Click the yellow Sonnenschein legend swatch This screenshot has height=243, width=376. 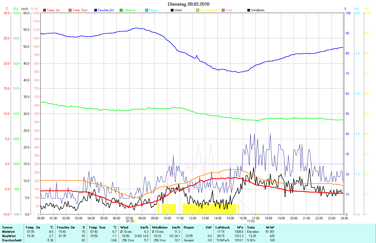click(198, 10)
